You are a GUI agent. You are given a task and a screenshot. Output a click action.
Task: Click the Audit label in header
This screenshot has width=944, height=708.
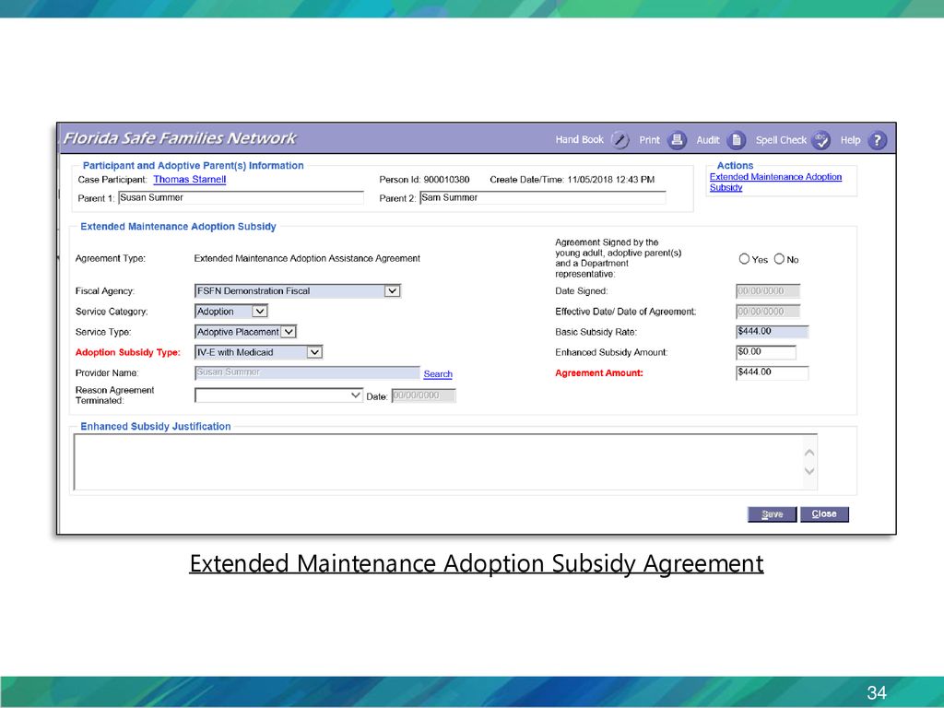click(708, 140)
